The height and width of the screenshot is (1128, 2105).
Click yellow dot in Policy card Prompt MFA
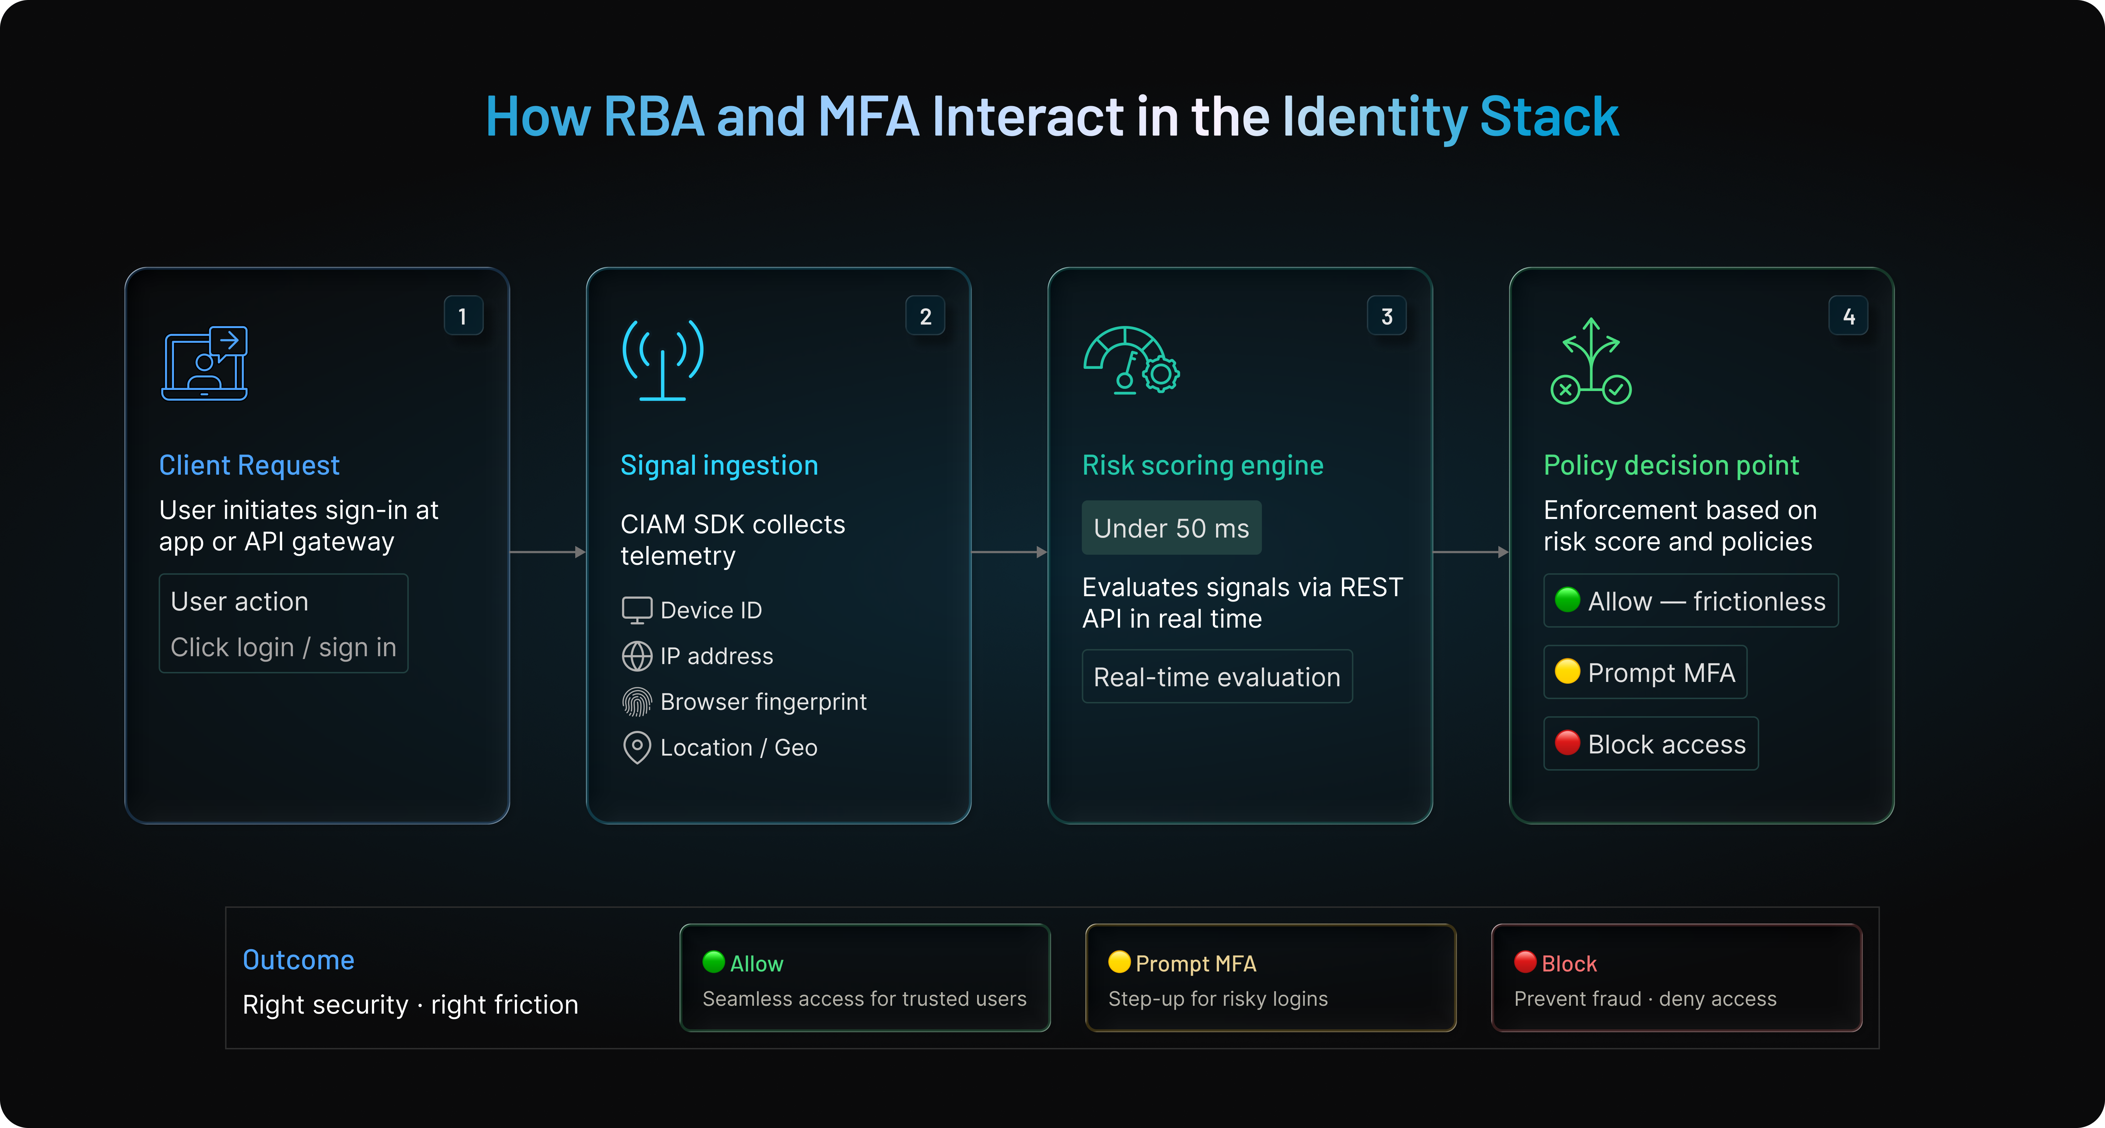[x=1567, y=671]
